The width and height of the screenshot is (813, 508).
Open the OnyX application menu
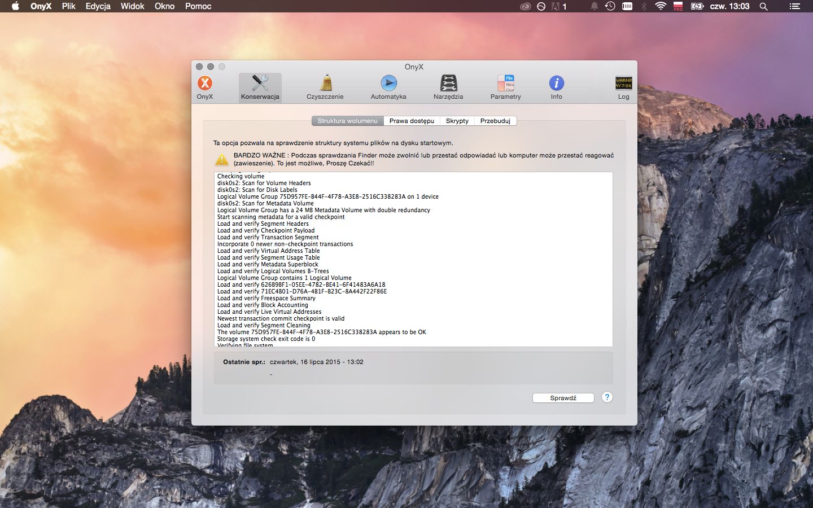[41, 6]
